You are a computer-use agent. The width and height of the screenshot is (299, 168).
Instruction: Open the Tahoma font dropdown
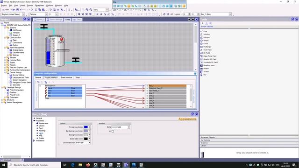click(46, 14)
